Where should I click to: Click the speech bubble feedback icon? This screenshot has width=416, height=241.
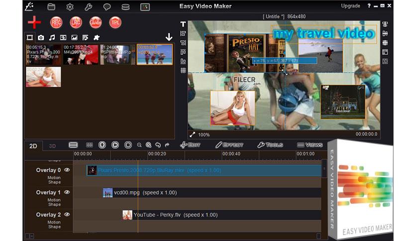[x=107, y=7]
